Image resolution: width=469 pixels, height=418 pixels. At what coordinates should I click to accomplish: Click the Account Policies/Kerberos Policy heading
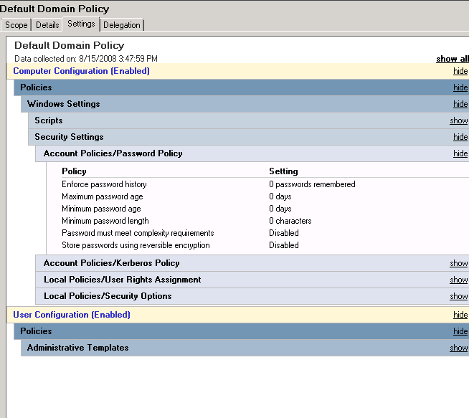pyautogui.click(x=112, y=263)
